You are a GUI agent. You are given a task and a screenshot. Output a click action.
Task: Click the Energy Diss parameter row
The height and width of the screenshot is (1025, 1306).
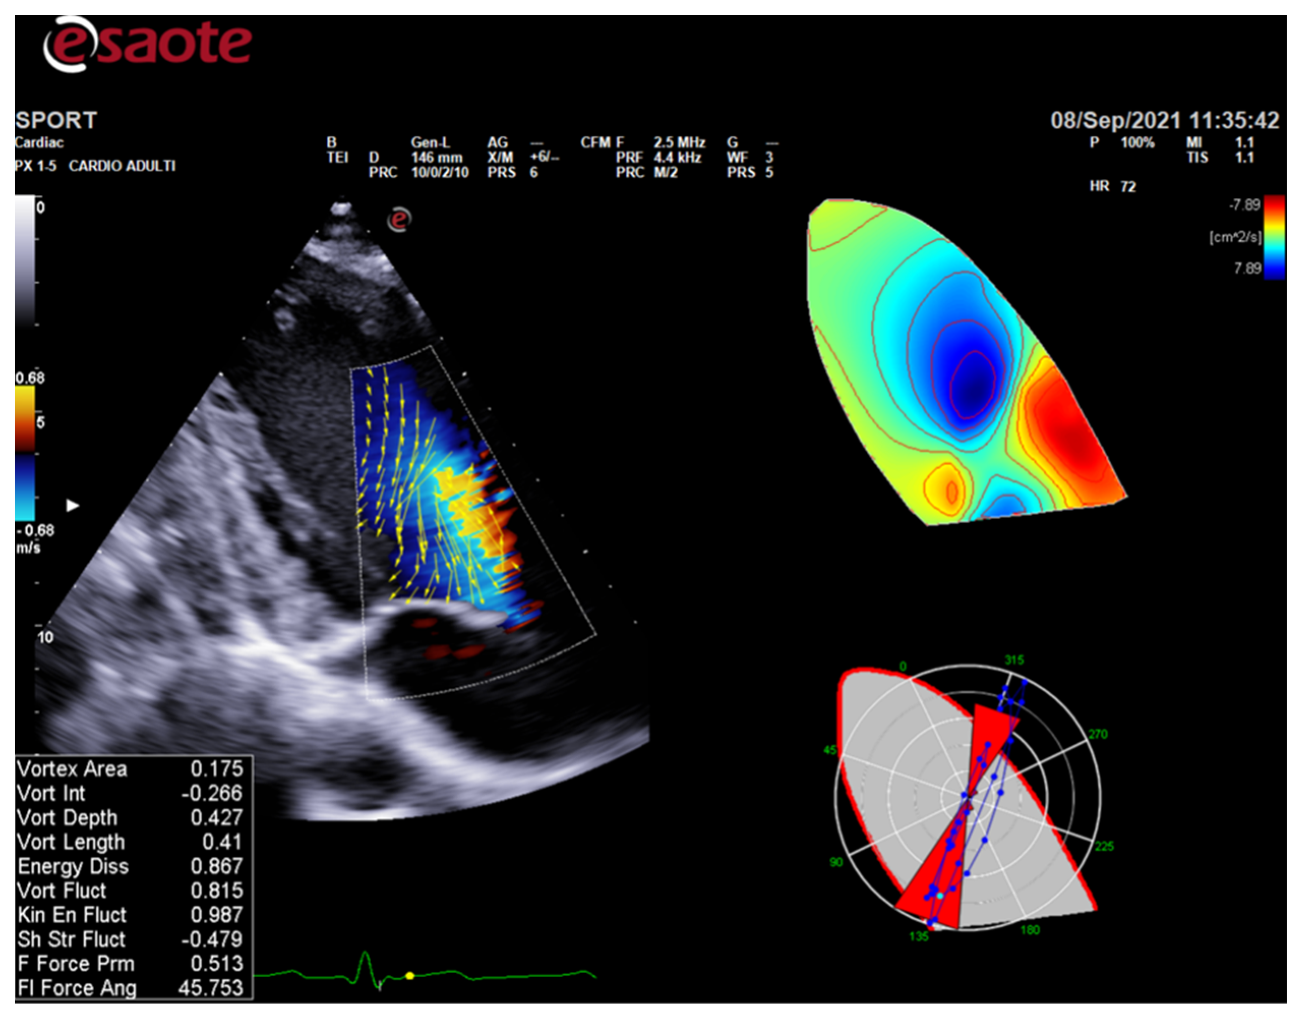(x=130, y=866)
